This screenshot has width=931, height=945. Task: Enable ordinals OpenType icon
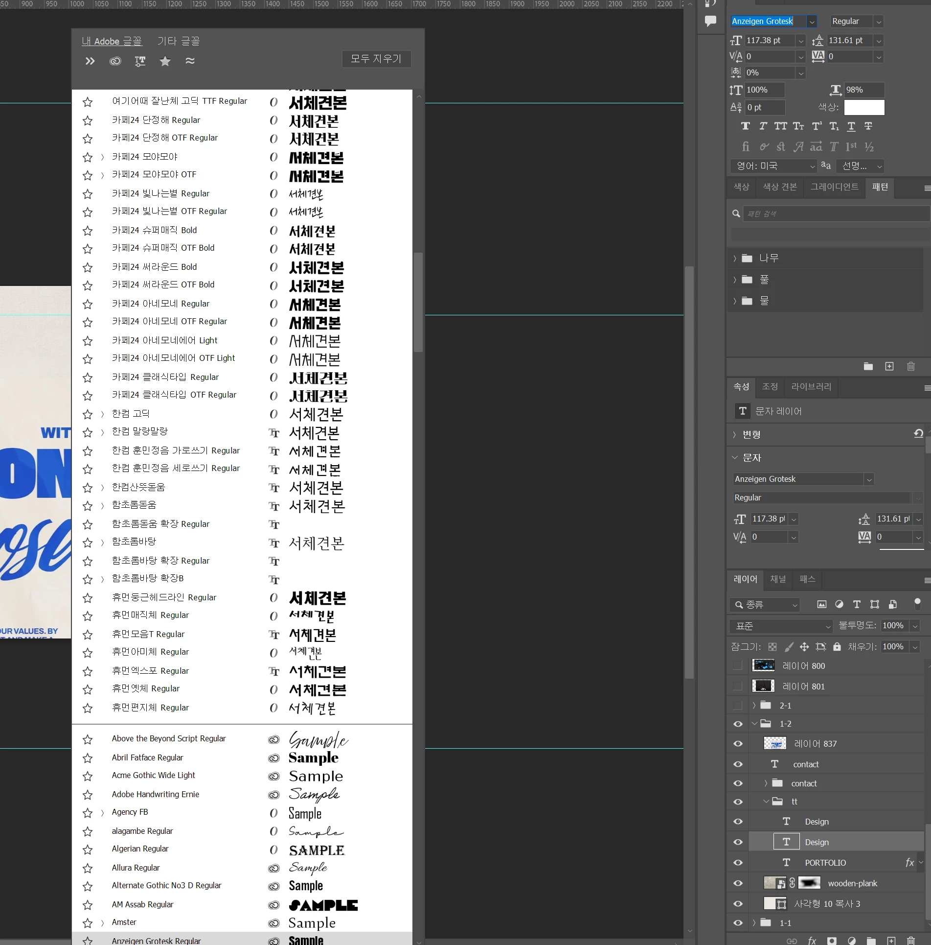pyautogui.click(x=851, y=146)
